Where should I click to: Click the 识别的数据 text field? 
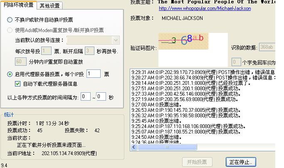click(x=267, y=47)
